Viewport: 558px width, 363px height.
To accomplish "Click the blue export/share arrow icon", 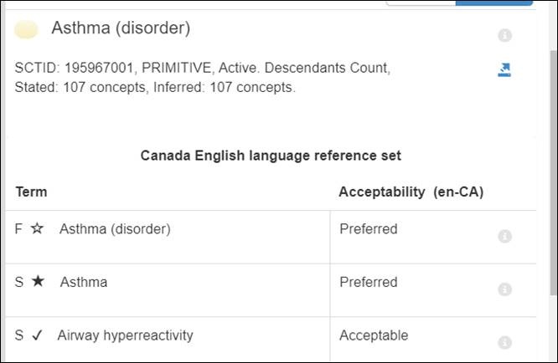I will point(504,70).
